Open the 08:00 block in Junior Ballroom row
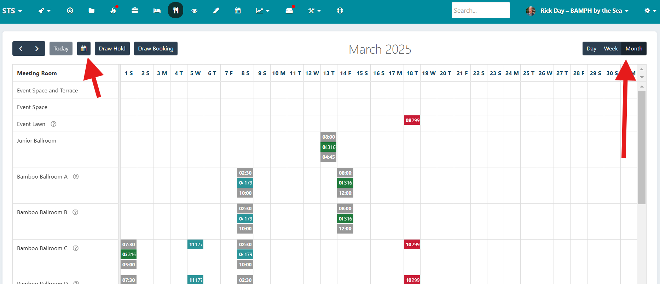This screenshot has width=660, height=284. pos(329,137)
